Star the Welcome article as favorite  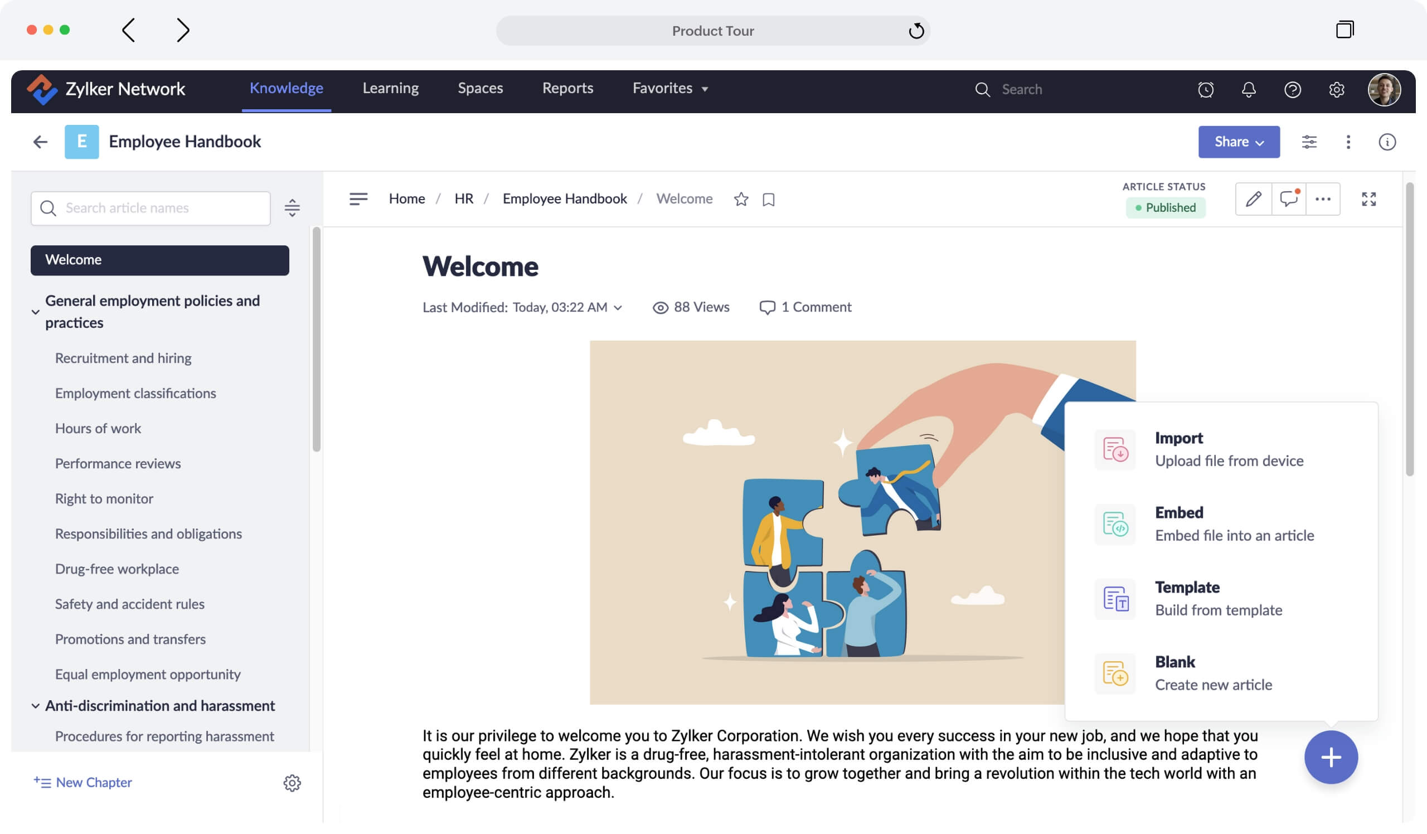point(741,199)
